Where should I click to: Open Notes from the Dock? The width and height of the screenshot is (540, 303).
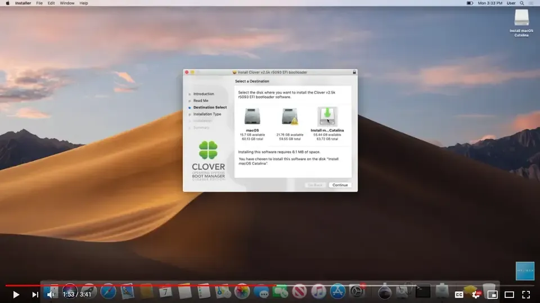point(184,292)
